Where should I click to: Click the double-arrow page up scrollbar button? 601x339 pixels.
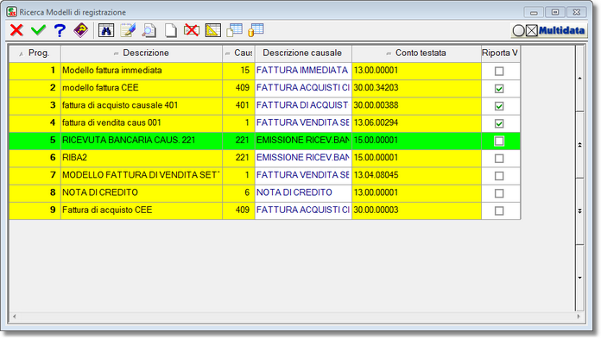pyautogui.click(x=579, y=145)
